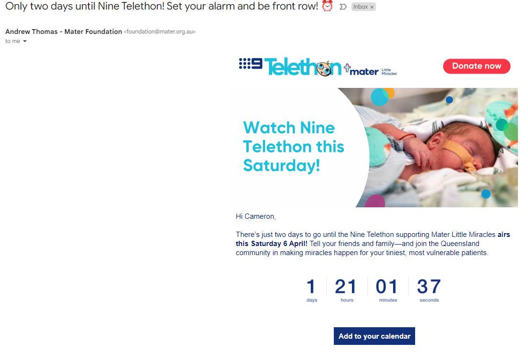Click the countdown days number

[x=311, y=287]
